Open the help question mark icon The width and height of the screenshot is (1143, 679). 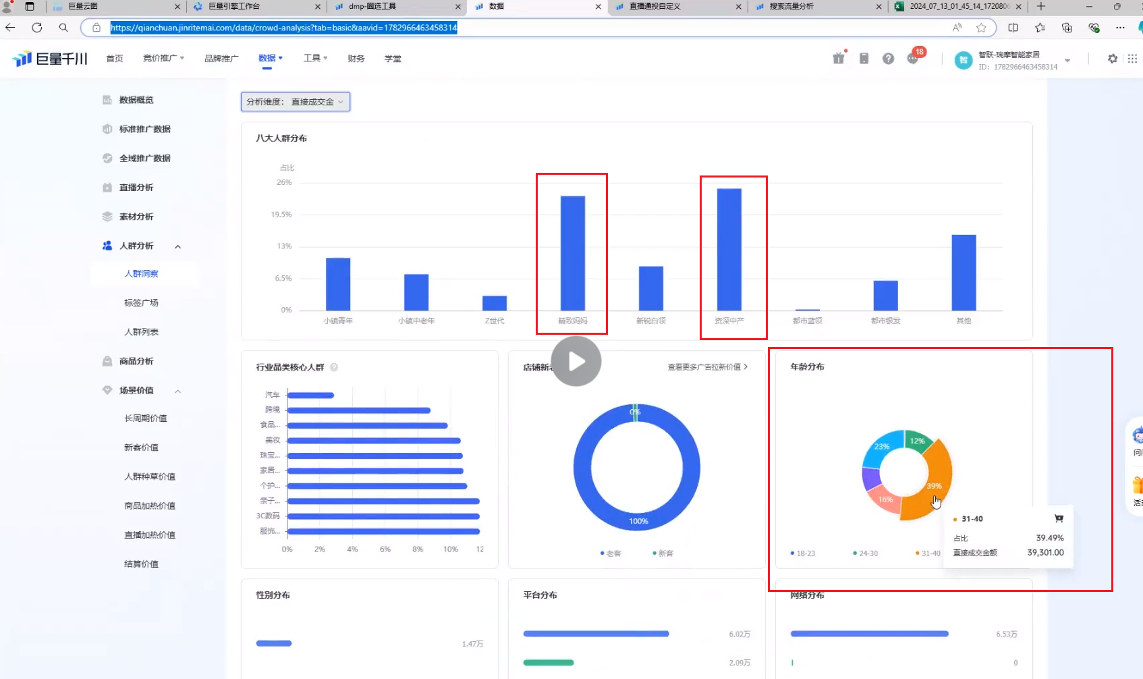tap(888, 59)
